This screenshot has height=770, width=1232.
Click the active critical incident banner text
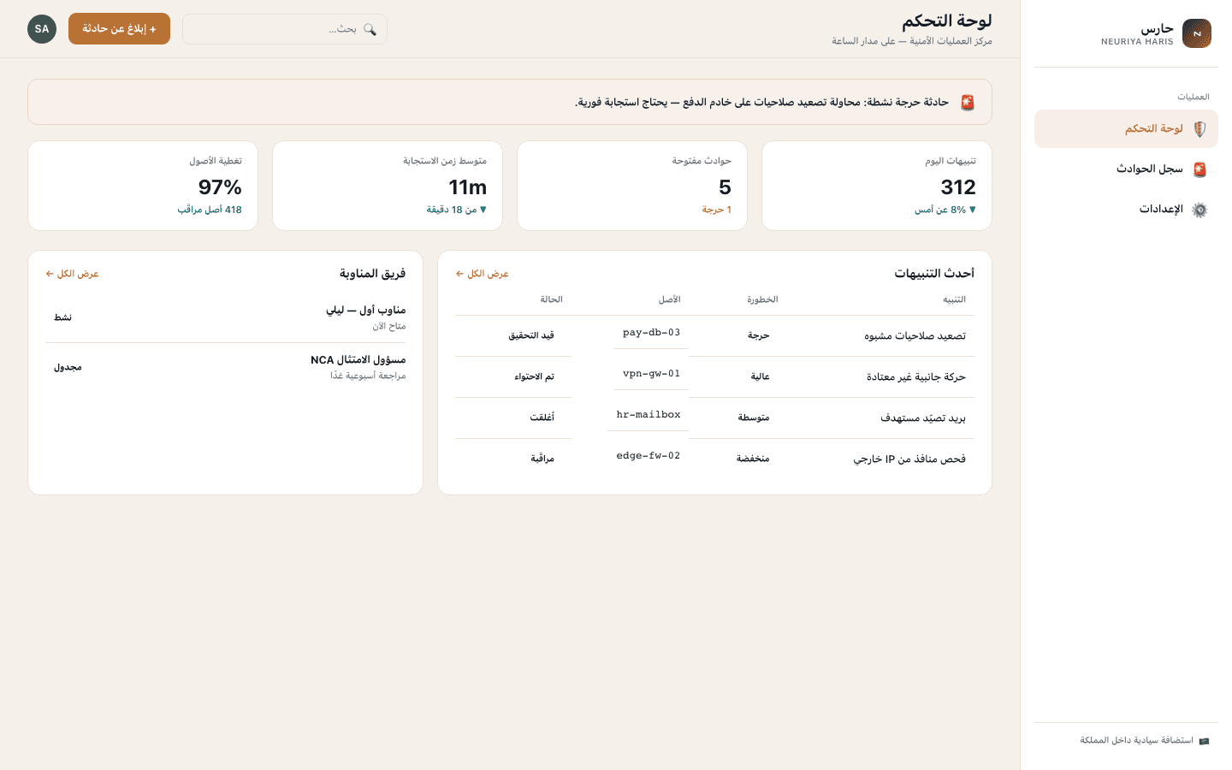coord(761,103)
